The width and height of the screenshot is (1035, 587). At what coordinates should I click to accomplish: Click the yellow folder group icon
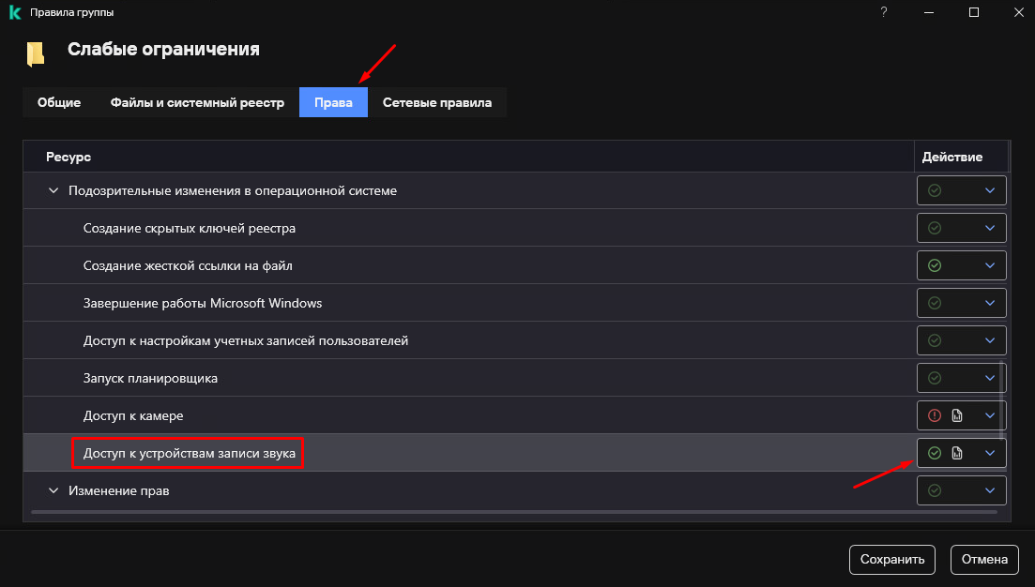(36, 53)
